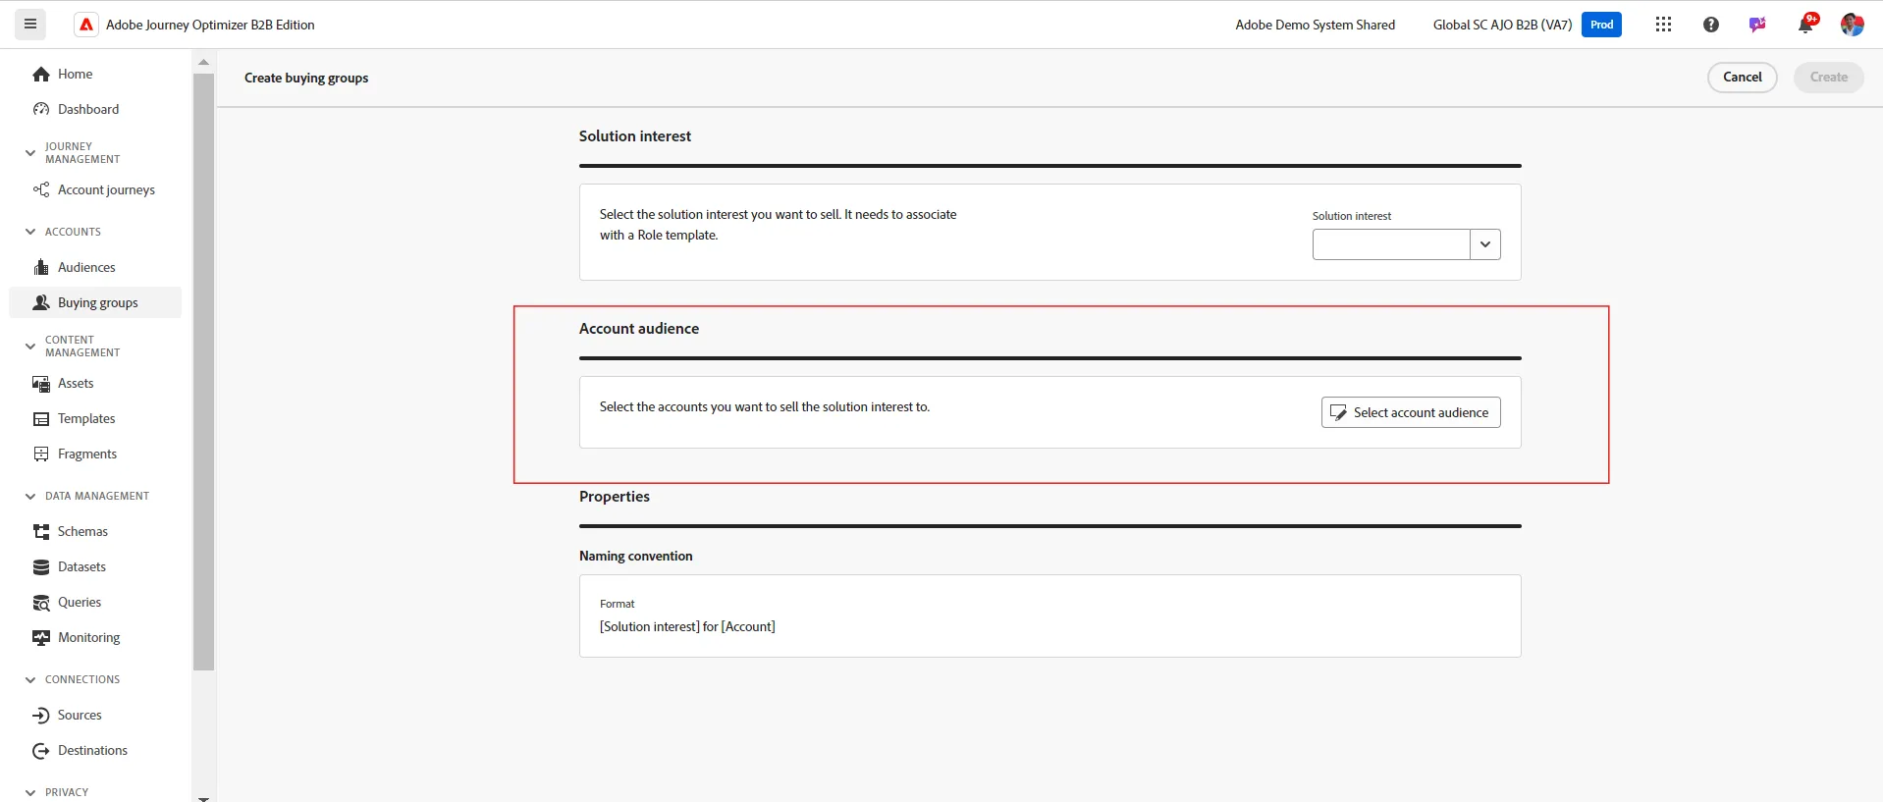This screenshot has height=802, width=1883.
Task: Click the Assets icon in sidebar
Action: tap(41, 383)
